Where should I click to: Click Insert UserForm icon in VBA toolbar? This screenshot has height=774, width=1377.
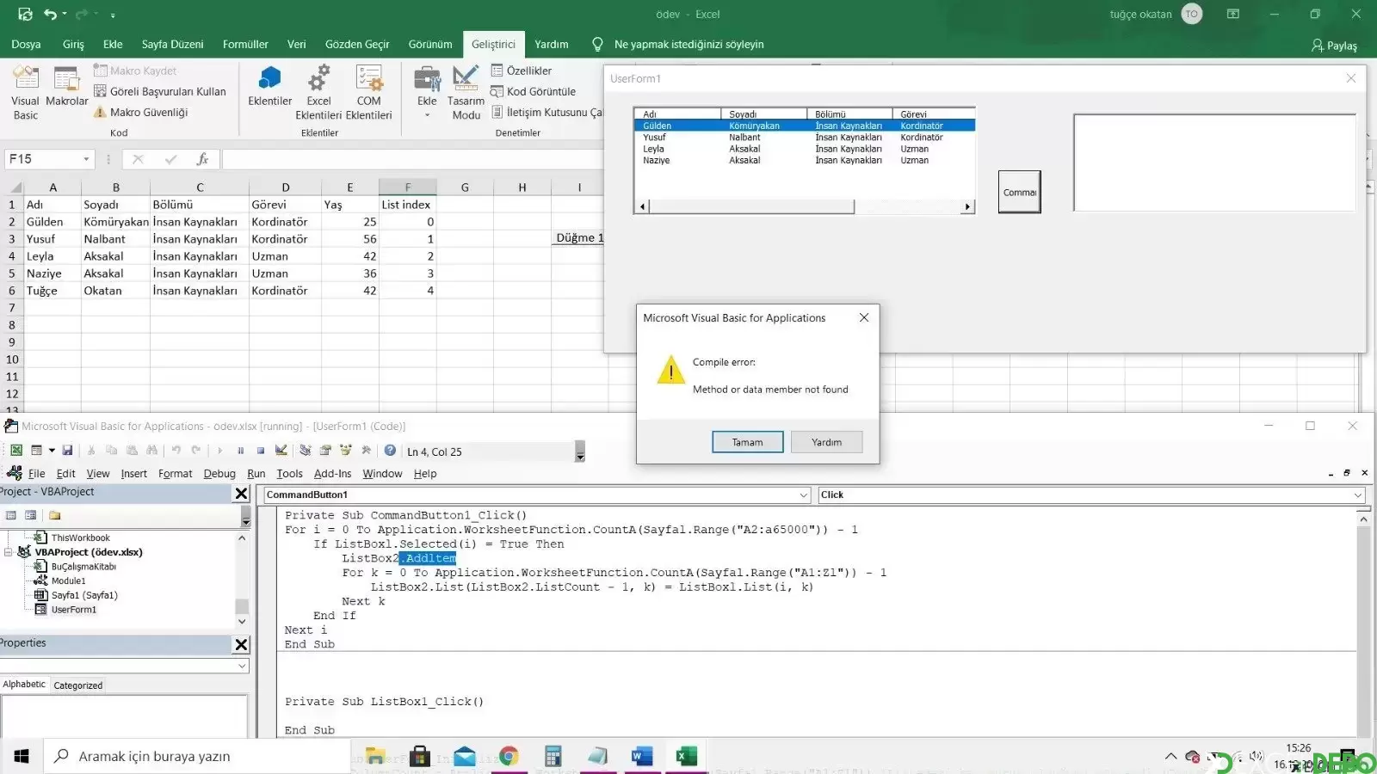click(36, 451)
